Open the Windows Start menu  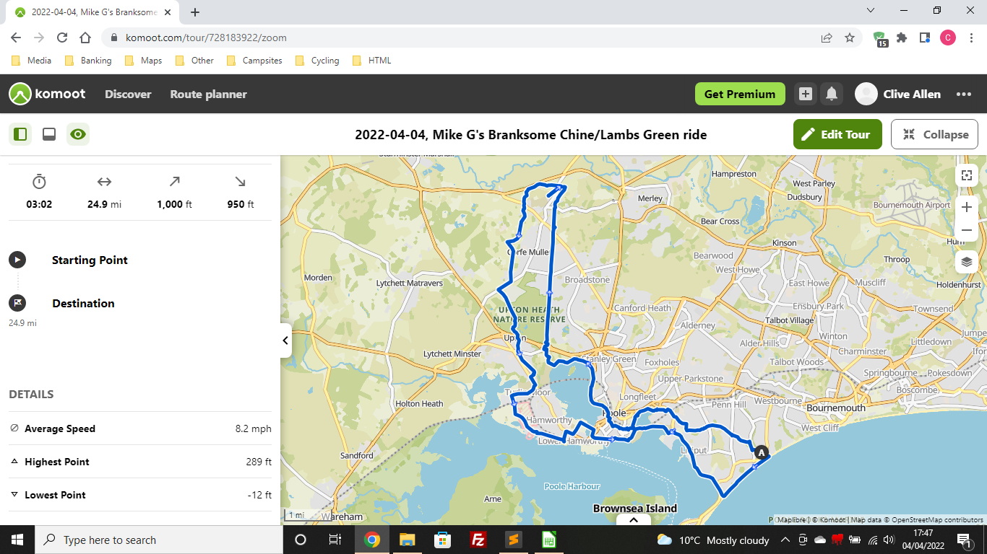tap(17, 540)
